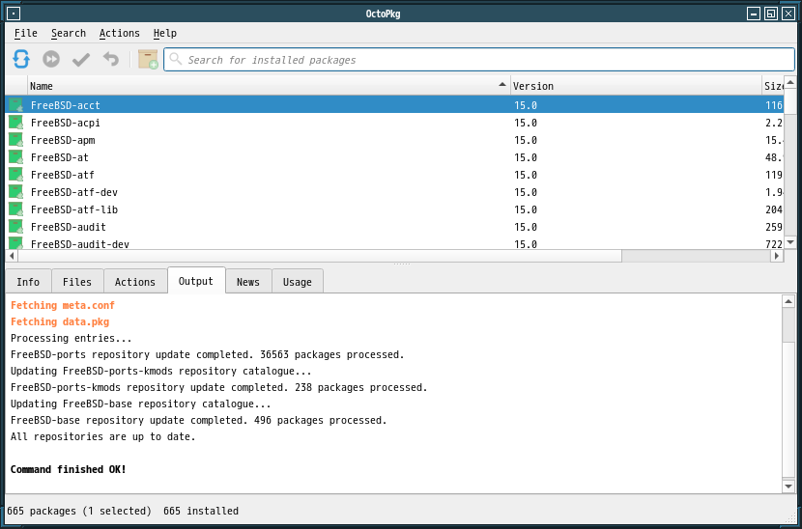Select the FreeBSD-audit-dev package name

[80, 244]
